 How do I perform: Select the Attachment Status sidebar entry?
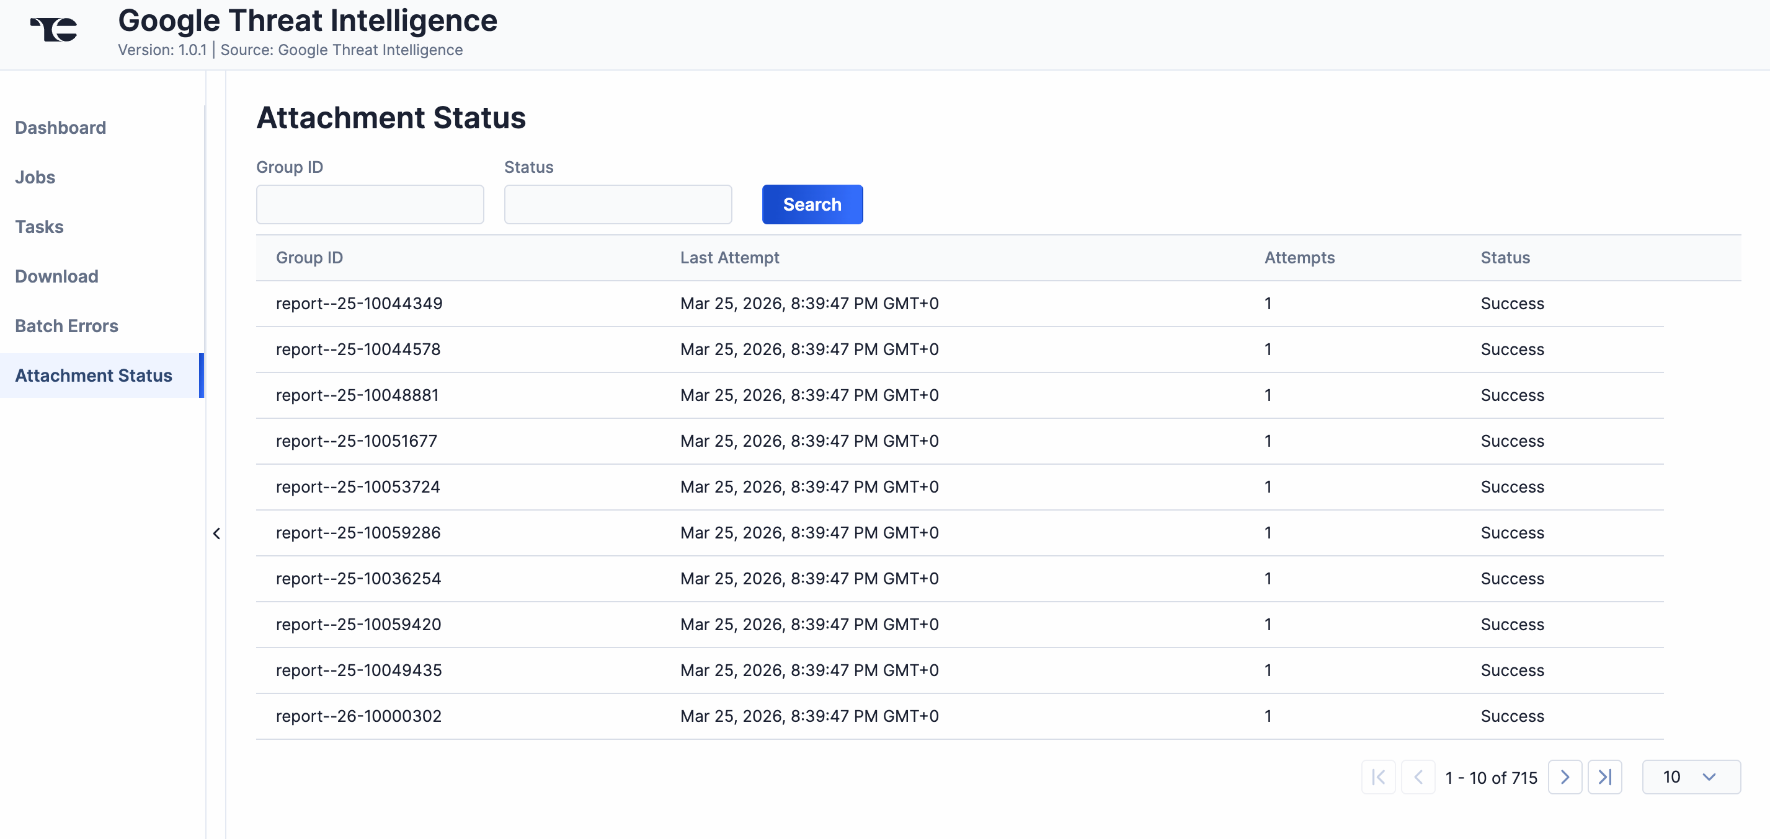tap(94, 375)
